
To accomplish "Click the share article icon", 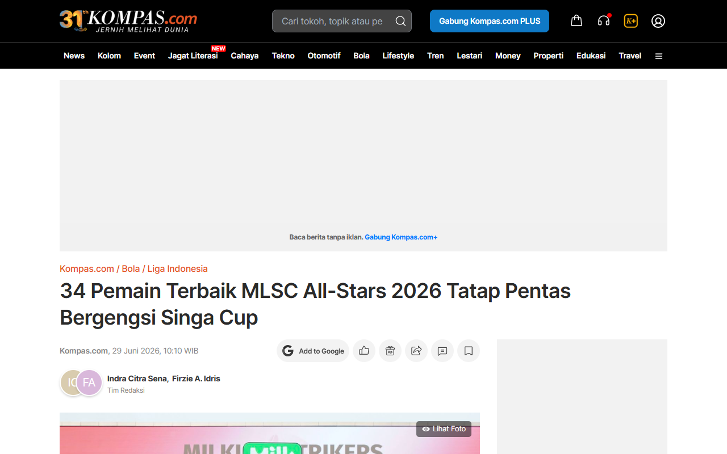I will coord(416,351).
